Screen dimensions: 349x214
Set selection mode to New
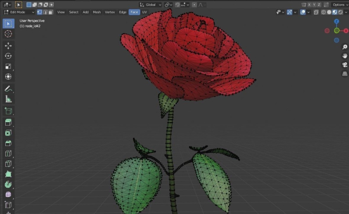point(29,5)
